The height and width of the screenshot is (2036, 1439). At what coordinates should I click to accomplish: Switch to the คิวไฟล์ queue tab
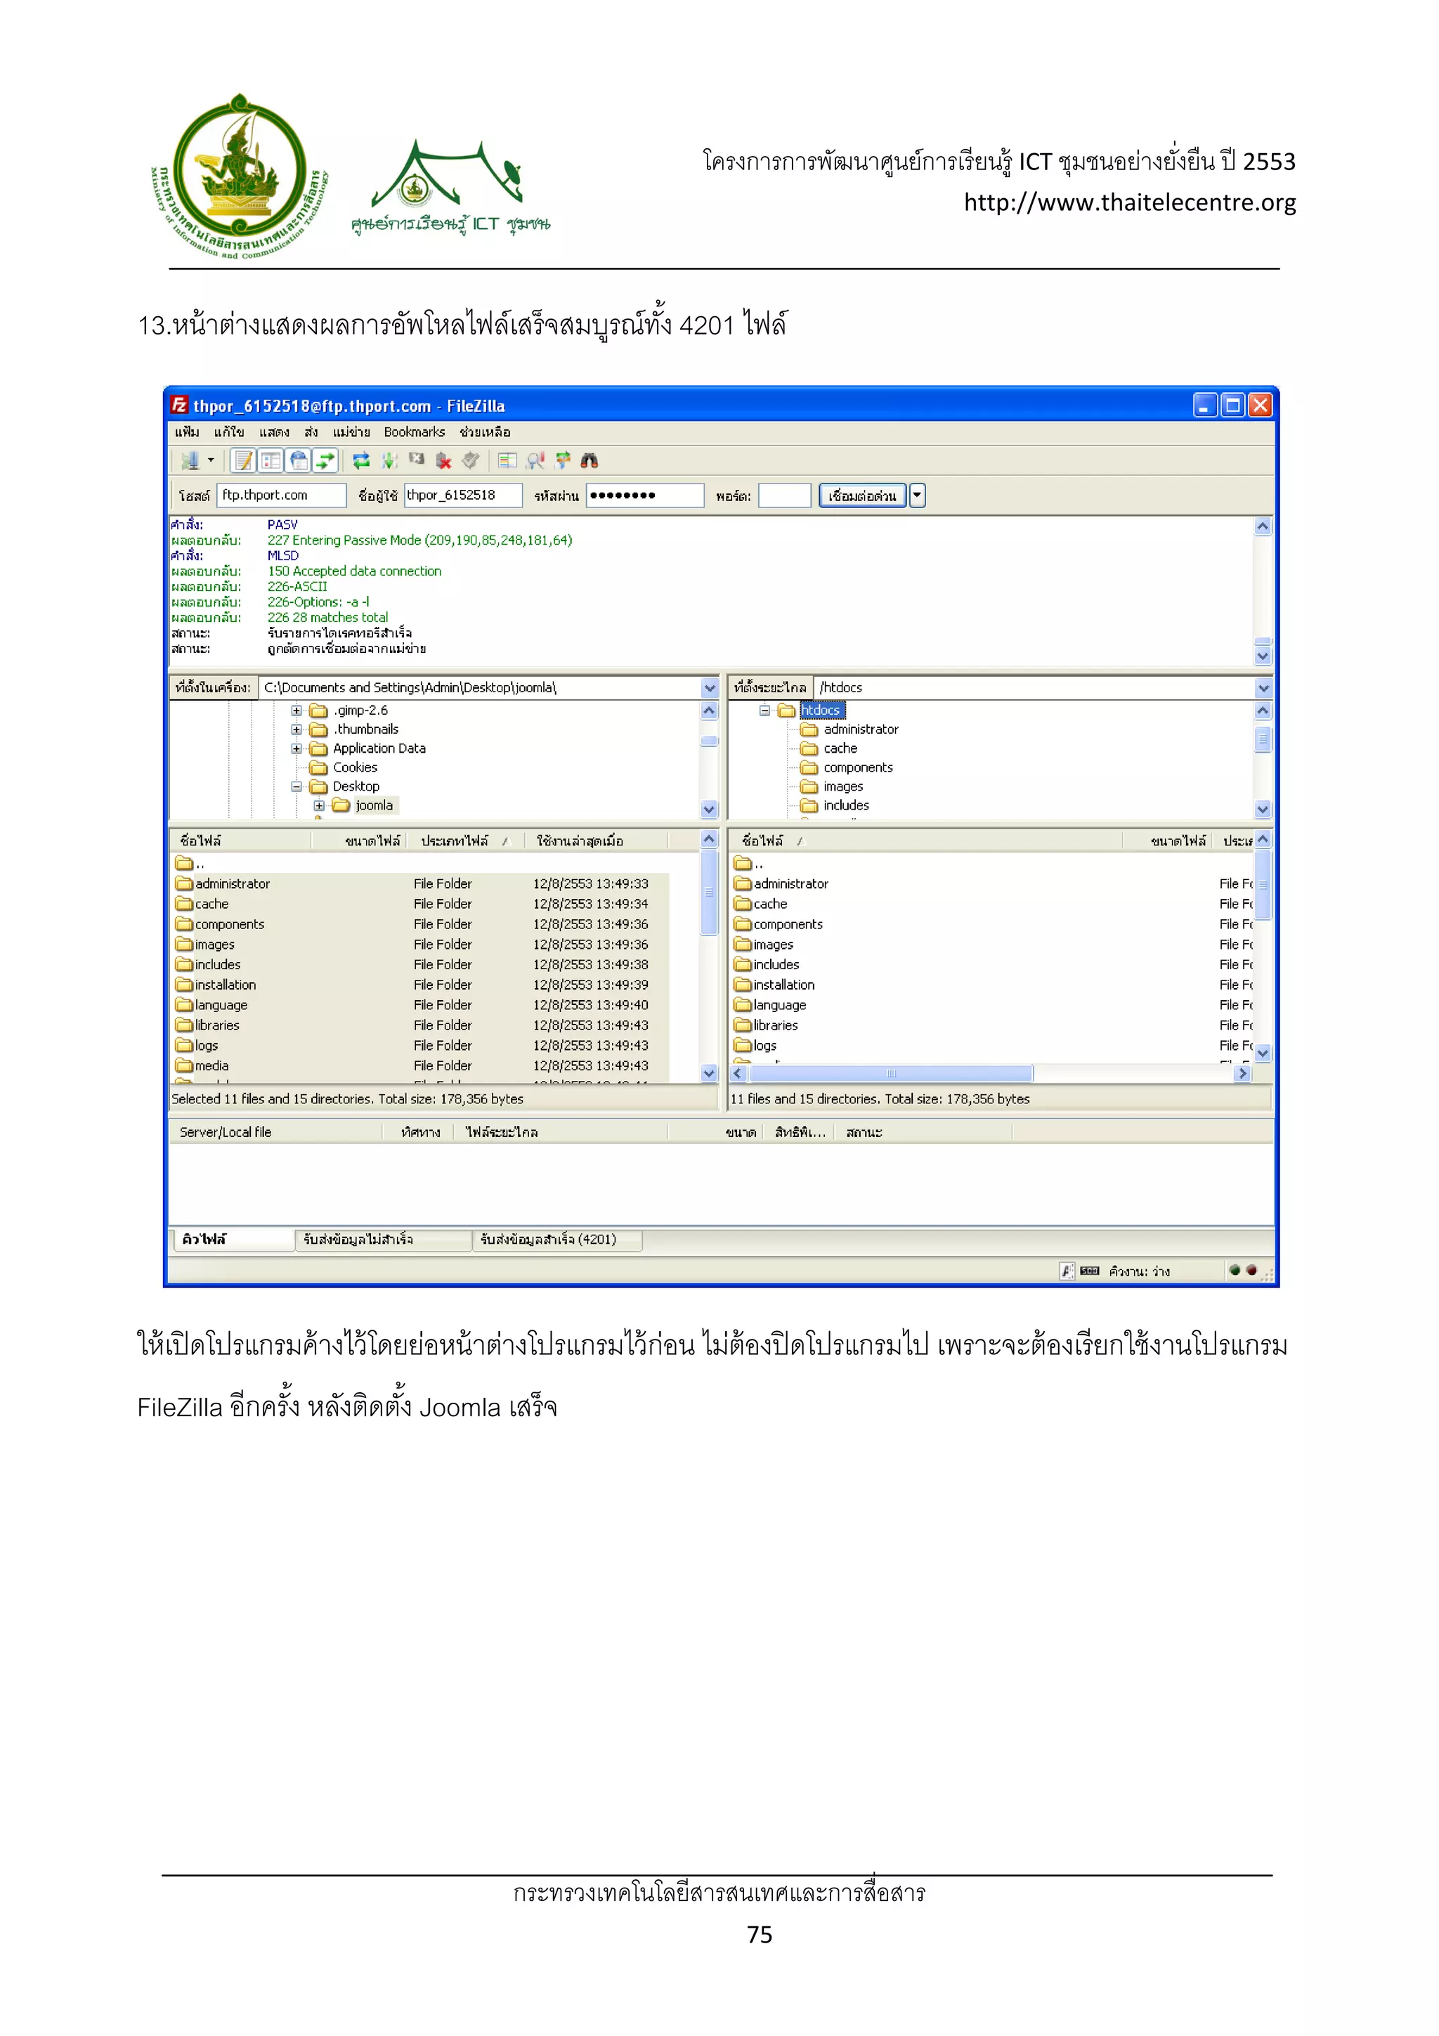tap(233, 1240)
